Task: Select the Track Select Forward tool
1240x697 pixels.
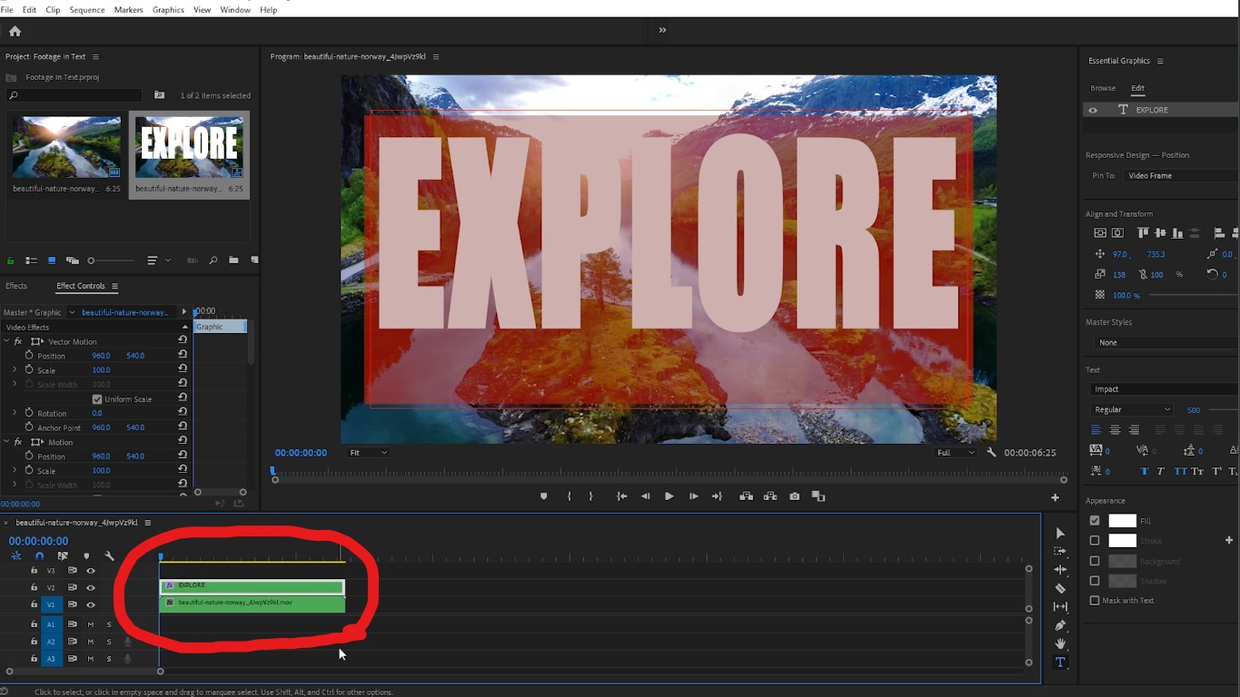Action: pyautogui.click(x=1060, y=551)
